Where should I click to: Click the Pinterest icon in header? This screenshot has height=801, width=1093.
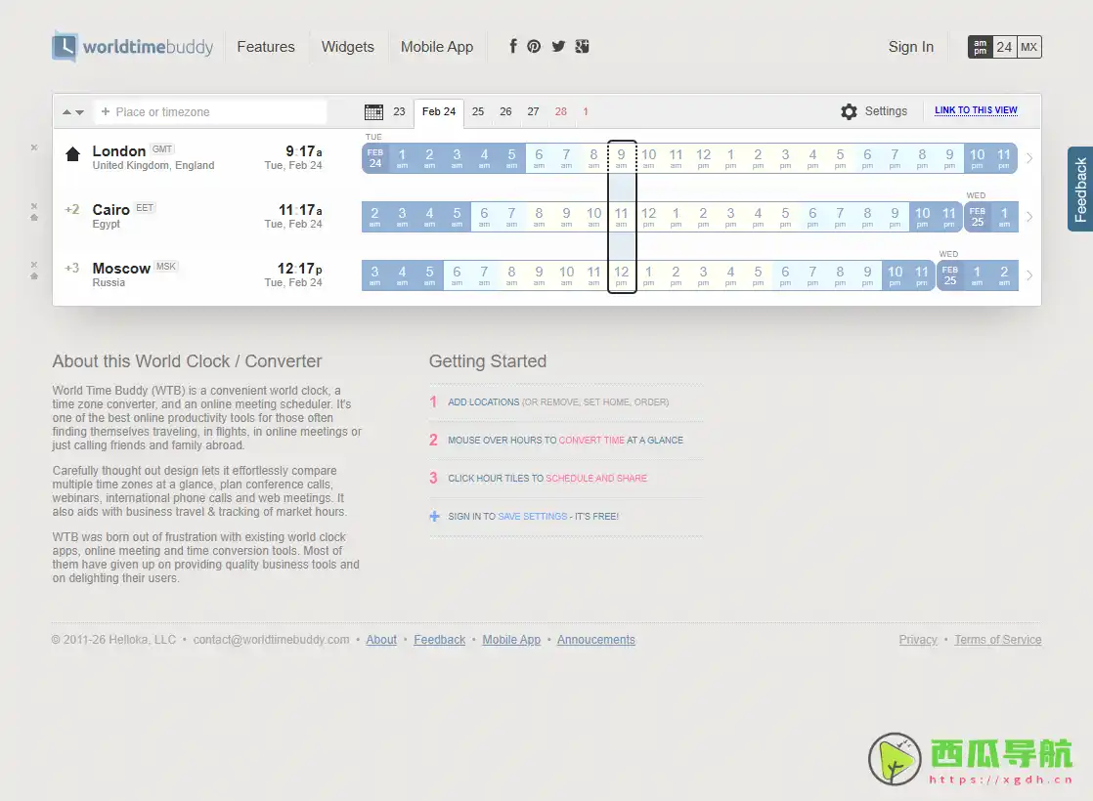pyautogui.click(x=534, y=46)
